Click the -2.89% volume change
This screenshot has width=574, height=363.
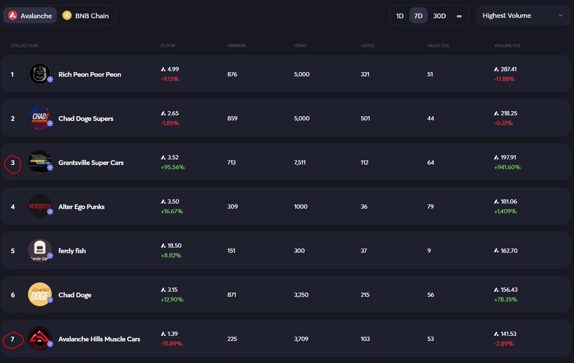pyautogui.click(x=503, y=343)
